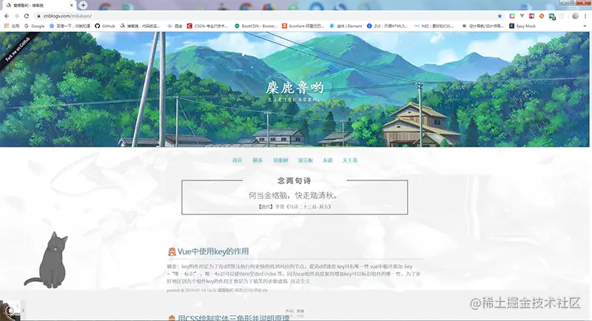The height and width of the screenshot is (321, 592).
Task: Open 留言板 in the blog navigation
Action: [x=306, y=160]
